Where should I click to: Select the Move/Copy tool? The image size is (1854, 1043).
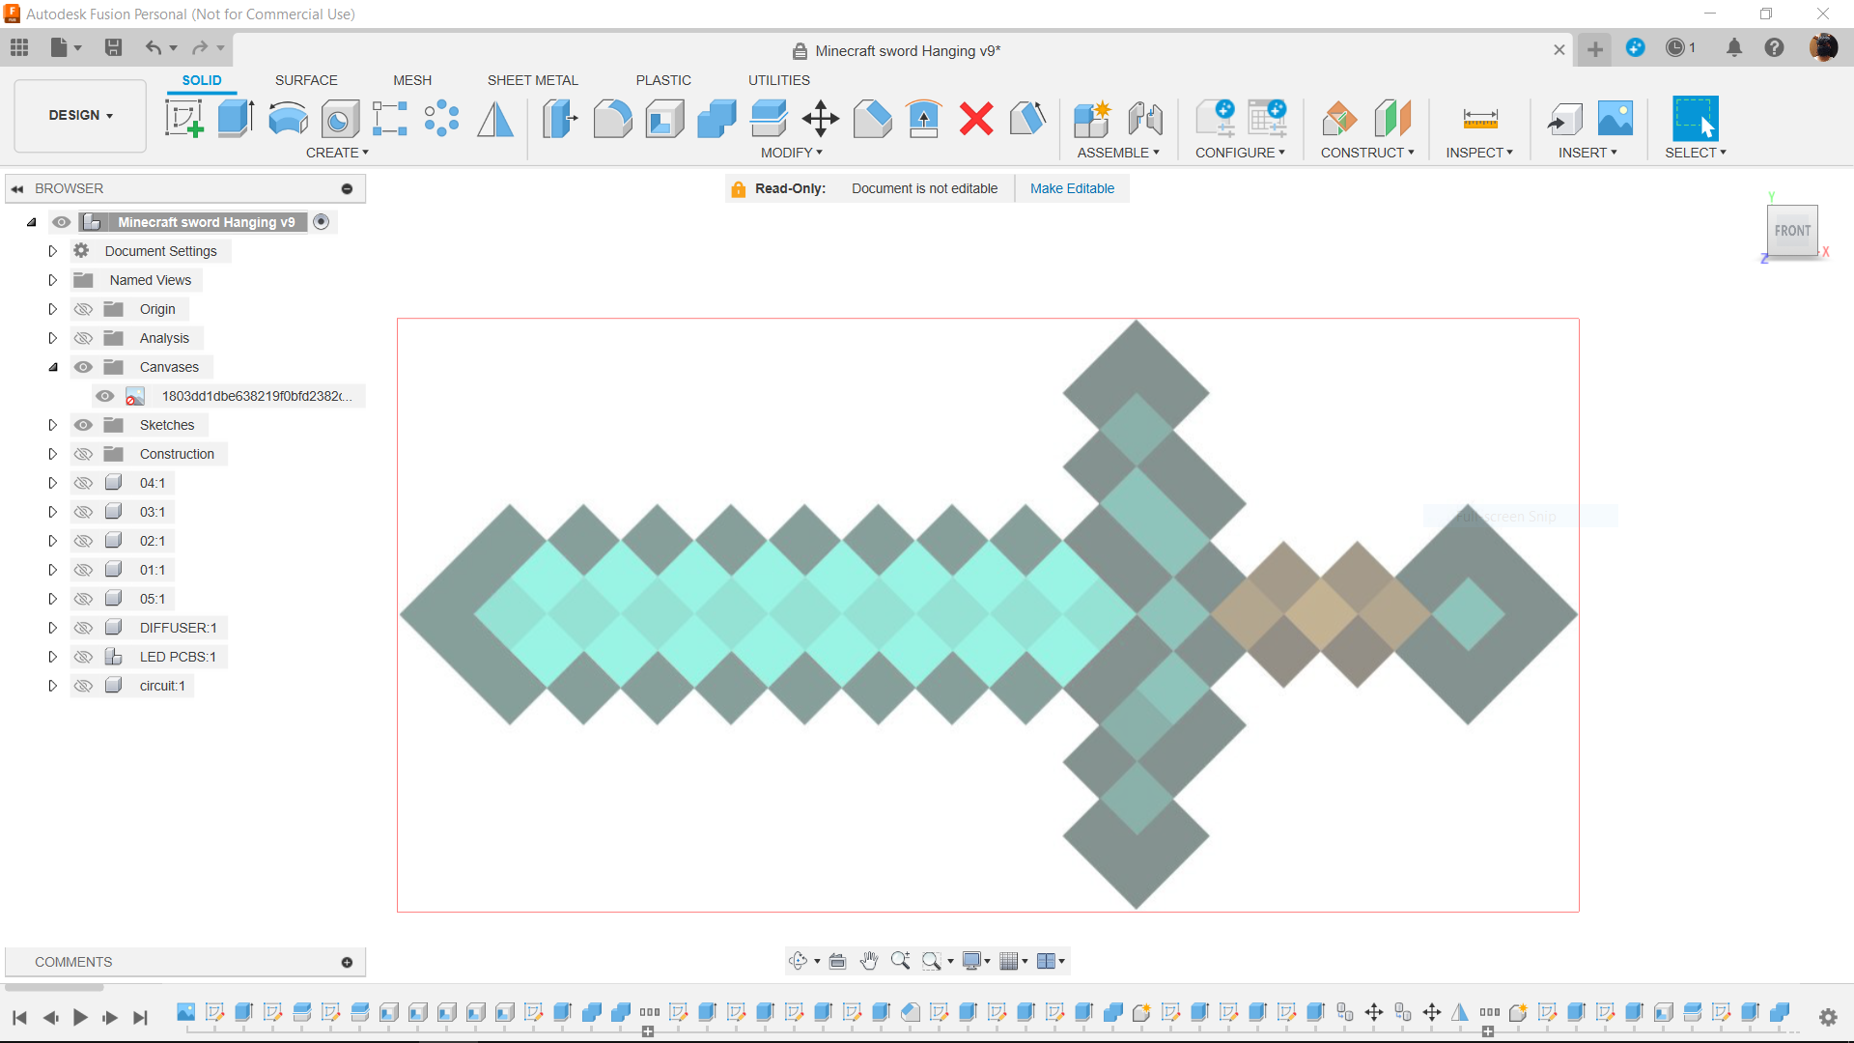[x=820, y=118]
